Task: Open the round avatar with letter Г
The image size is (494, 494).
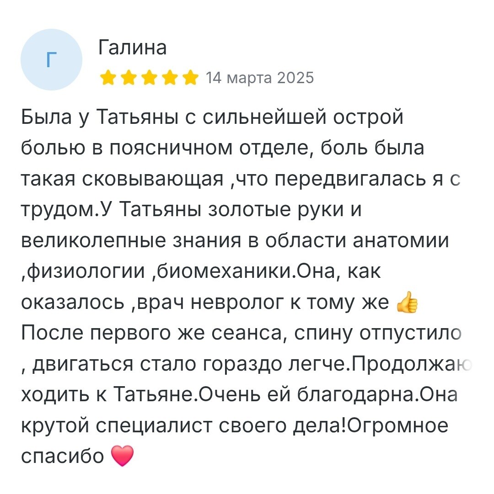Action: tap(51, 59)
